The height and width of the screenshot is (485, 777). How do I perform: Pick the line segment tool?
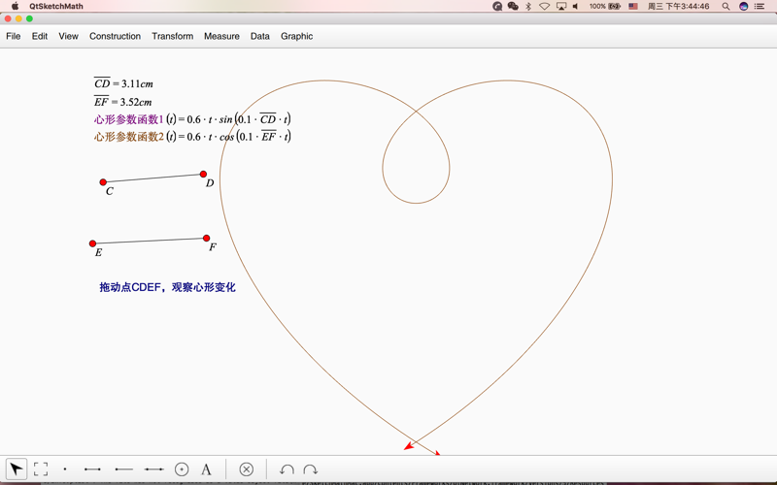point(92,469)
